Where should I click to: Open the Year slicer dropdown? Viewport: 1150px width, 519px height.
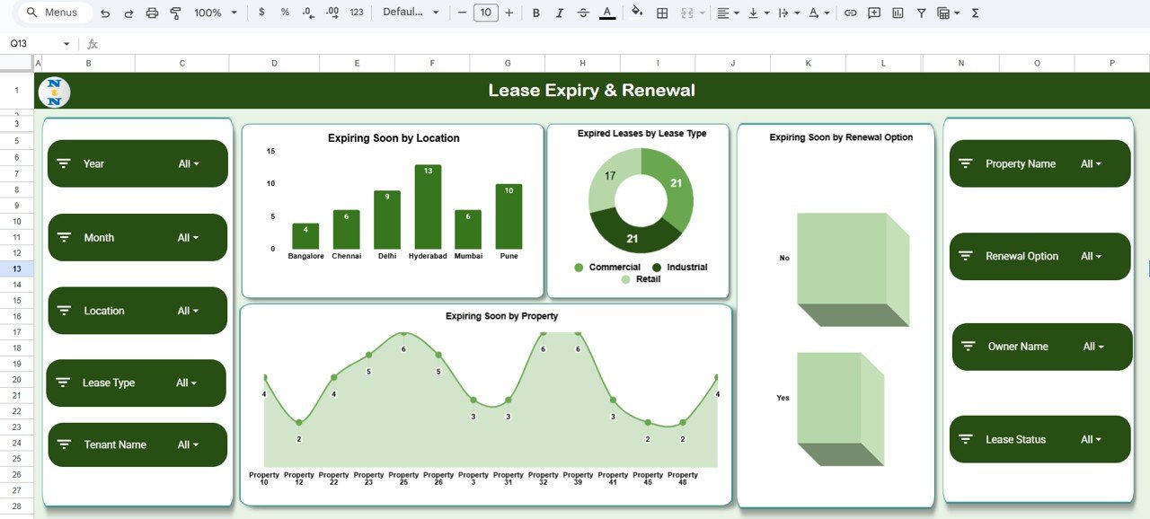point(190,163)
